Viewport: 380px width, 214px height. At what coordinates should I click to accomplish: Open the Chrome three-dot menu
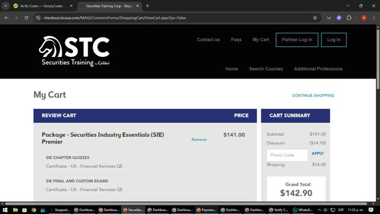click(x=373, y=18)
